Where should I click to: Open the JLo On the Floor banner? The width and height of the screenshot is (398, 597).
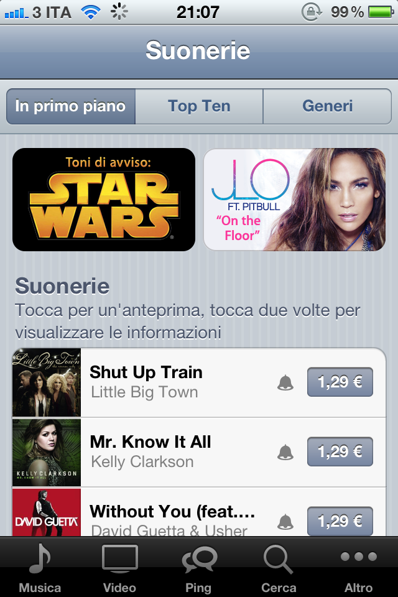pos(295,200)
